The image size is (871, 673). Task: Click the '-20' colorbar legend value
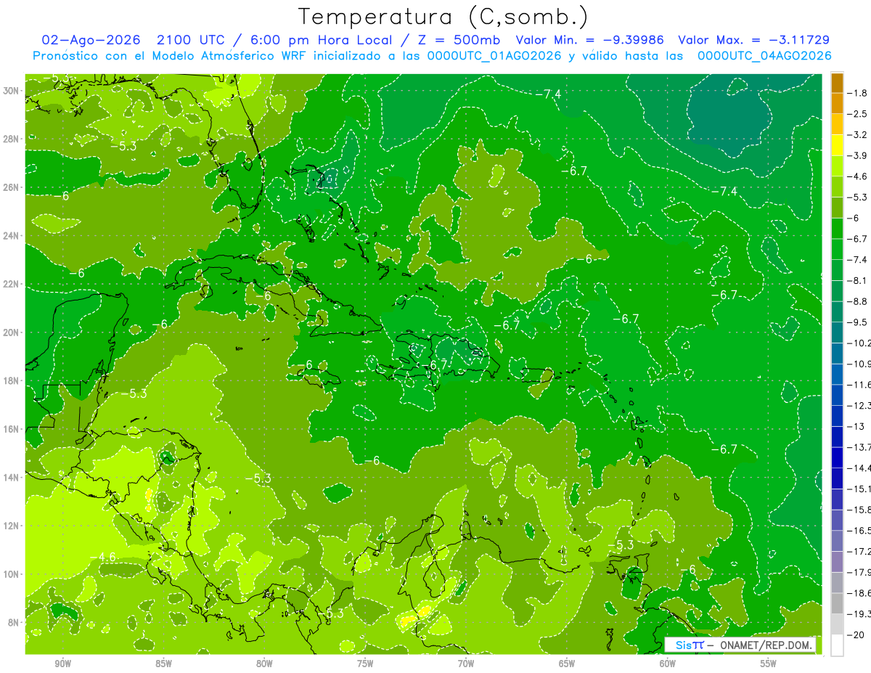856,635
